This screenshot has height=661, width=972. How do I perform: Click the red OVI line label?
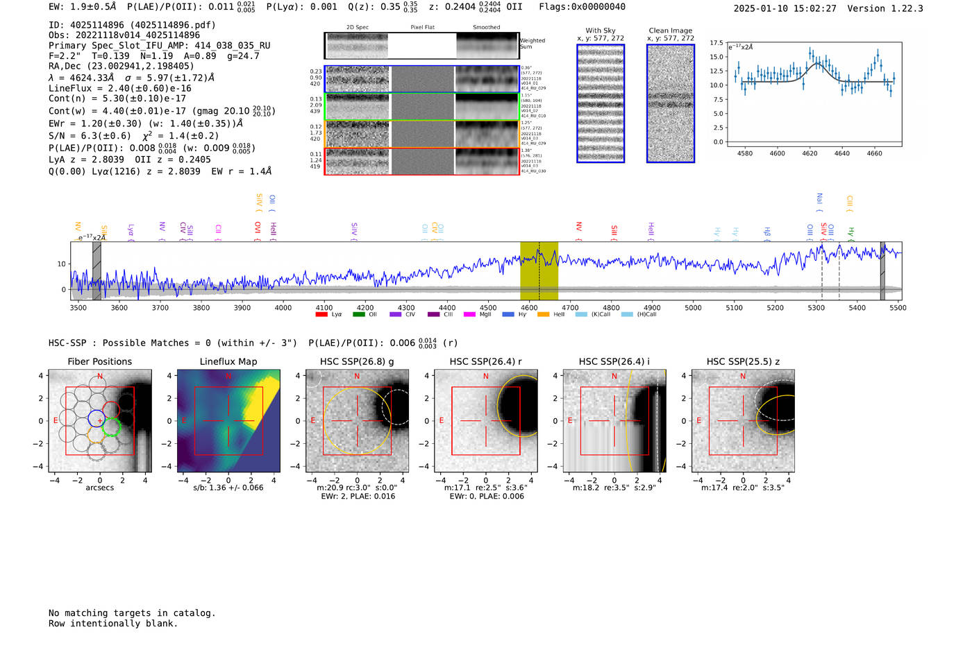(x=258, y=231)
